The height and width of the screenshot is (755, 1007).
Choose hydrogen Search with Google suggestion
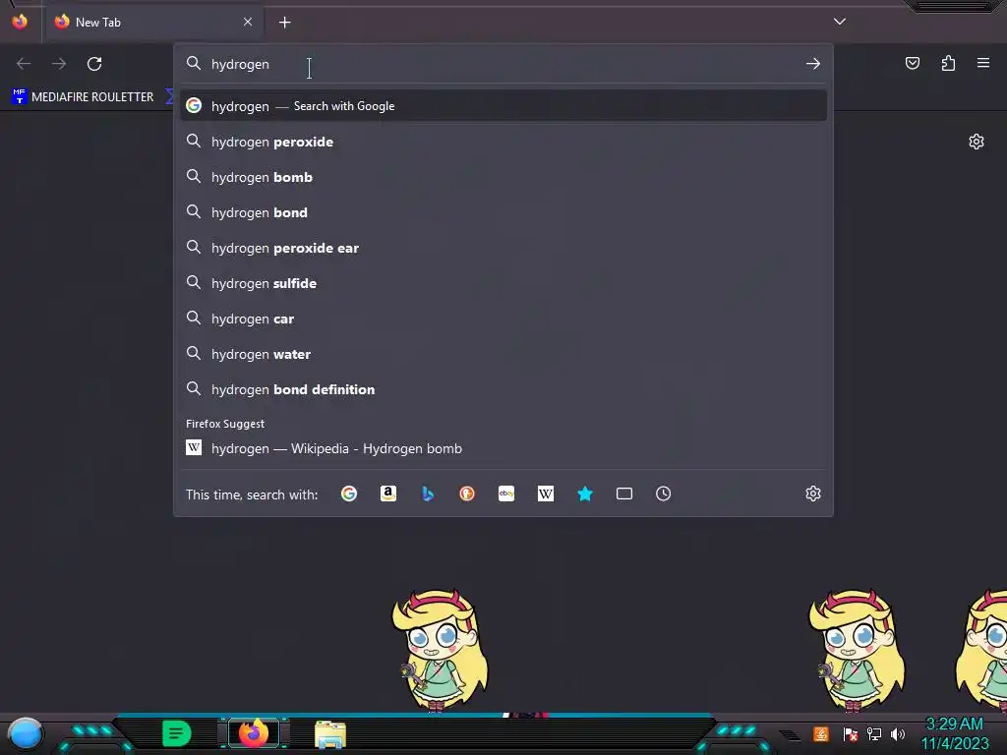tap(503, 106)
